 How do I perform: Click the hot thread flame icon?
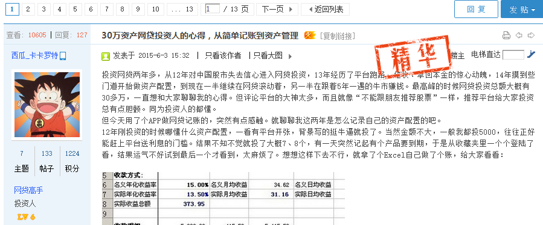tap(310, 35)
